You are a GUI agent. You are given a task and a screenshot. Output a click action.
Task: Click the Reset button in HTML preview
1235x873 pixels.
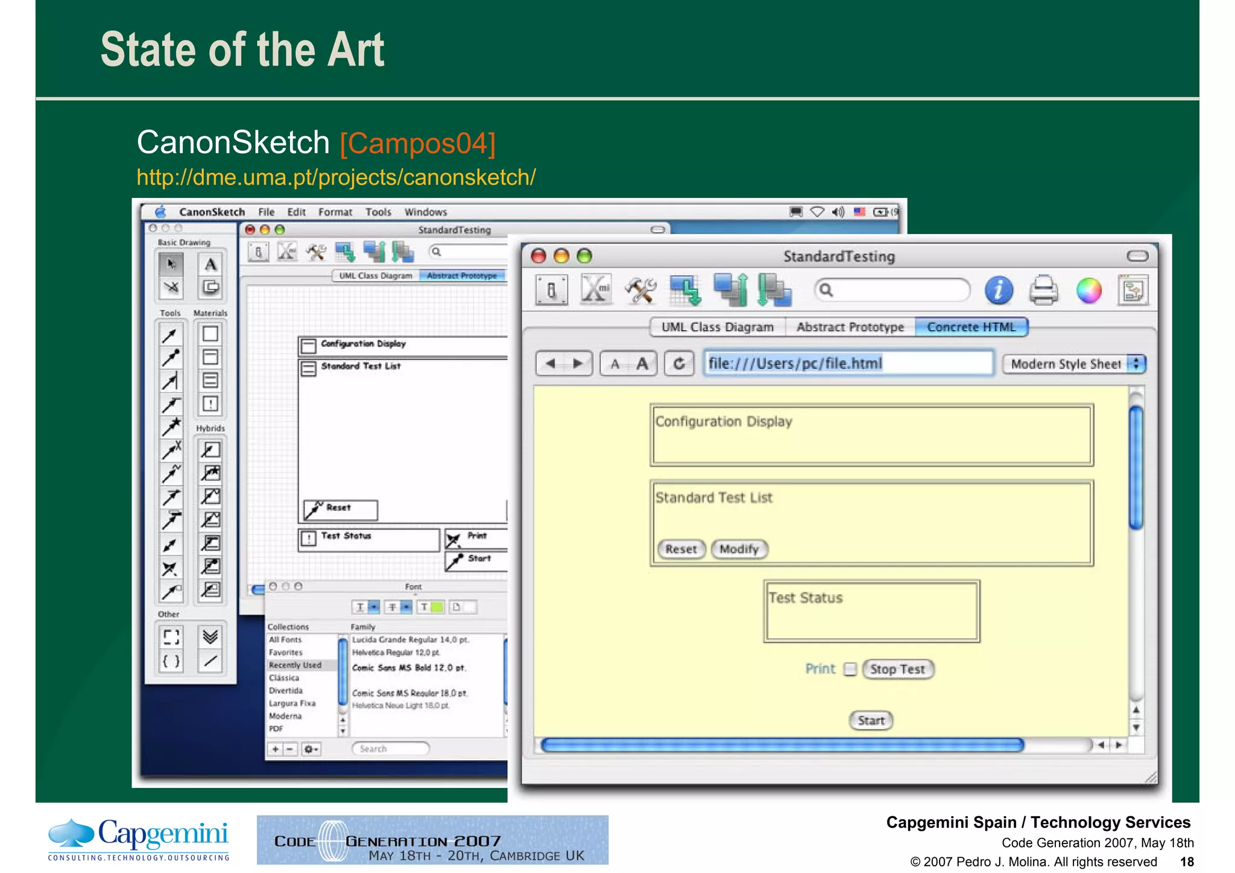tap(681, 549)
